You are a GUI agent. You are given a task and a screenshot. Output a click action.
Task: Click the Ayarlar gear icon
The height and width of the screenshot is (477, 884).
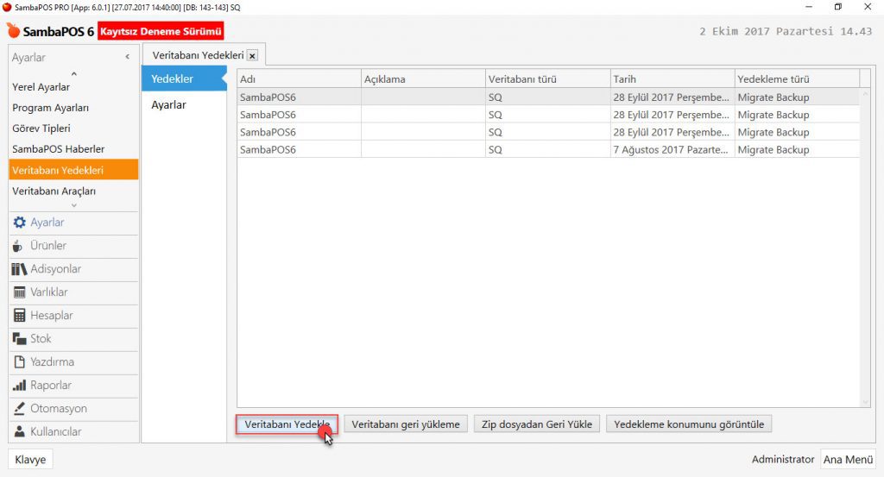[x=19, y=223]
